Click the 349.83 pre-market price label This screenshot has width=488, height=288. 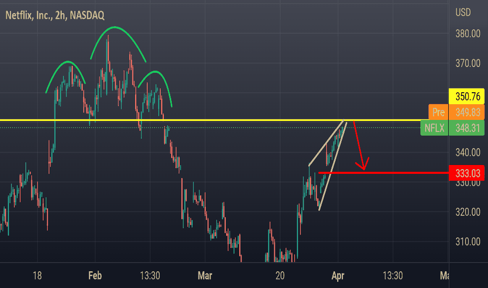click(x=467, y=112)
